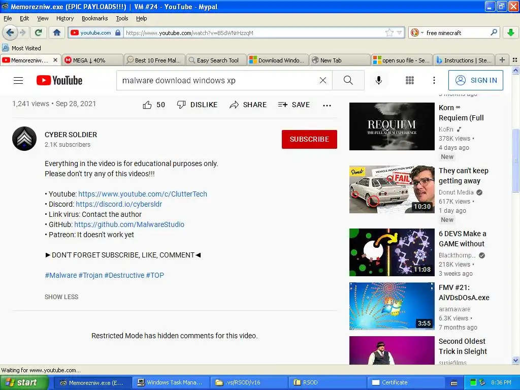
Task: Click the site padlock security icon
Action: 118,32
